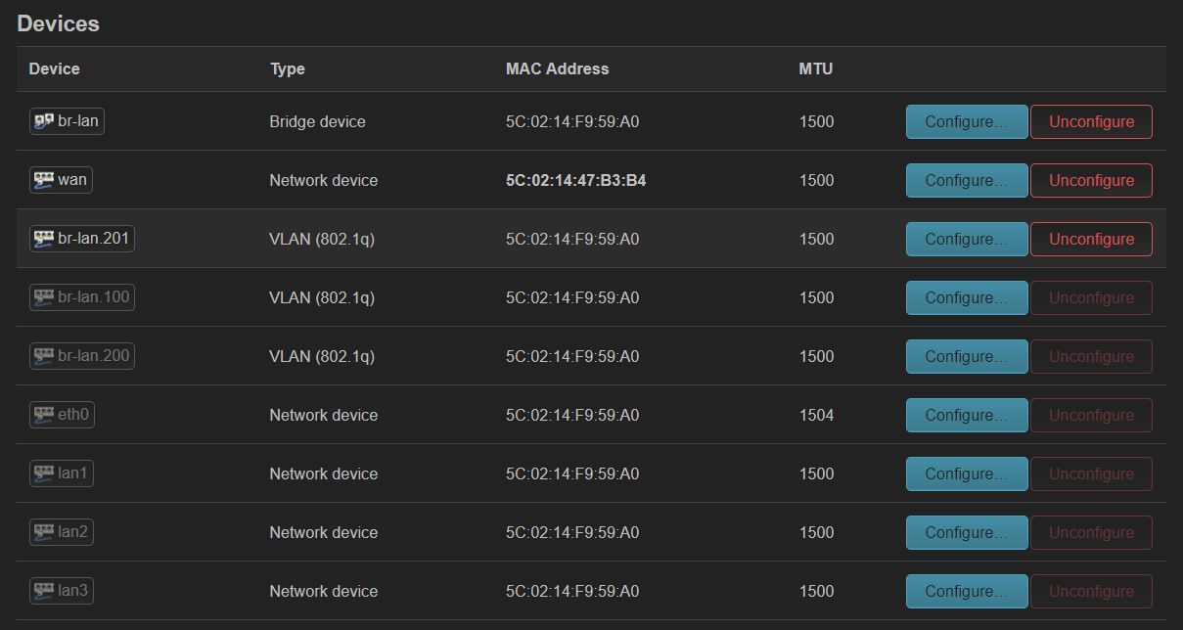Viewport: 1183px width, 630px height.
Task: Configure the br-lan bridge device
Action: tap(966, 122)
